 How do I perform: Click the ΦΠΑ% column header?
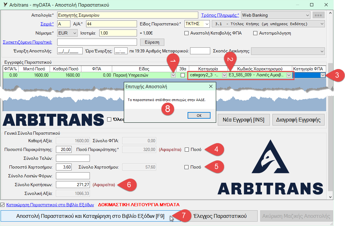pyautogui.click(x=11, y=69)
